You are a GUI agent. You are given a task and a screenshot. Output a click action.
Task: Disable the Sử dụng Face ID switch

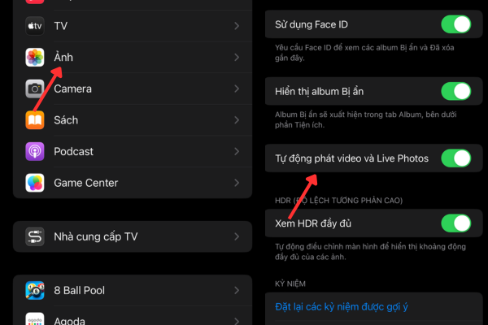455,24
